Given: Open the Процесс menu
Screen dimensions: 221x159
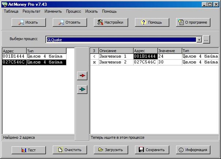Looking at the screenshot, I should [x=74, y=11].
